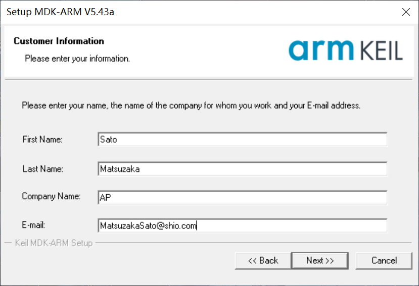419x286 pixels.
Task: Click the Last Name label
Action: 43,169
